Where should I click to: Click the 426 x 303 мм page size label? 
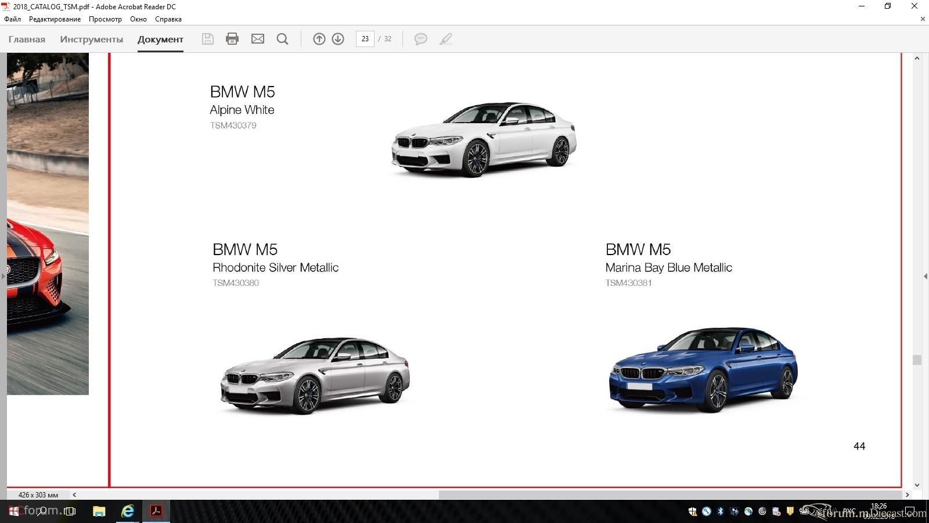pos(38,495)
